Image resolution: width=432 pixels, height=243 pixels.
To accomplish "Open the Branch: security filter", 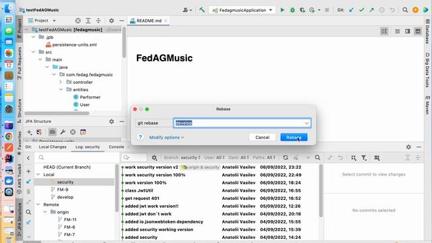I will tap(182, 157).
